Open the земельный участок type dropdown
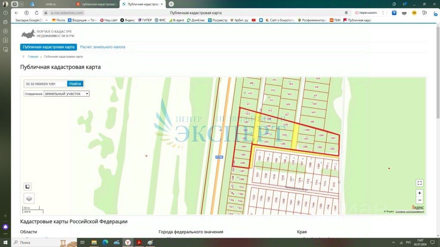Image resolution: width=440 pixels, height=247 pixels. pyautogui.click(x=67, y=93)
